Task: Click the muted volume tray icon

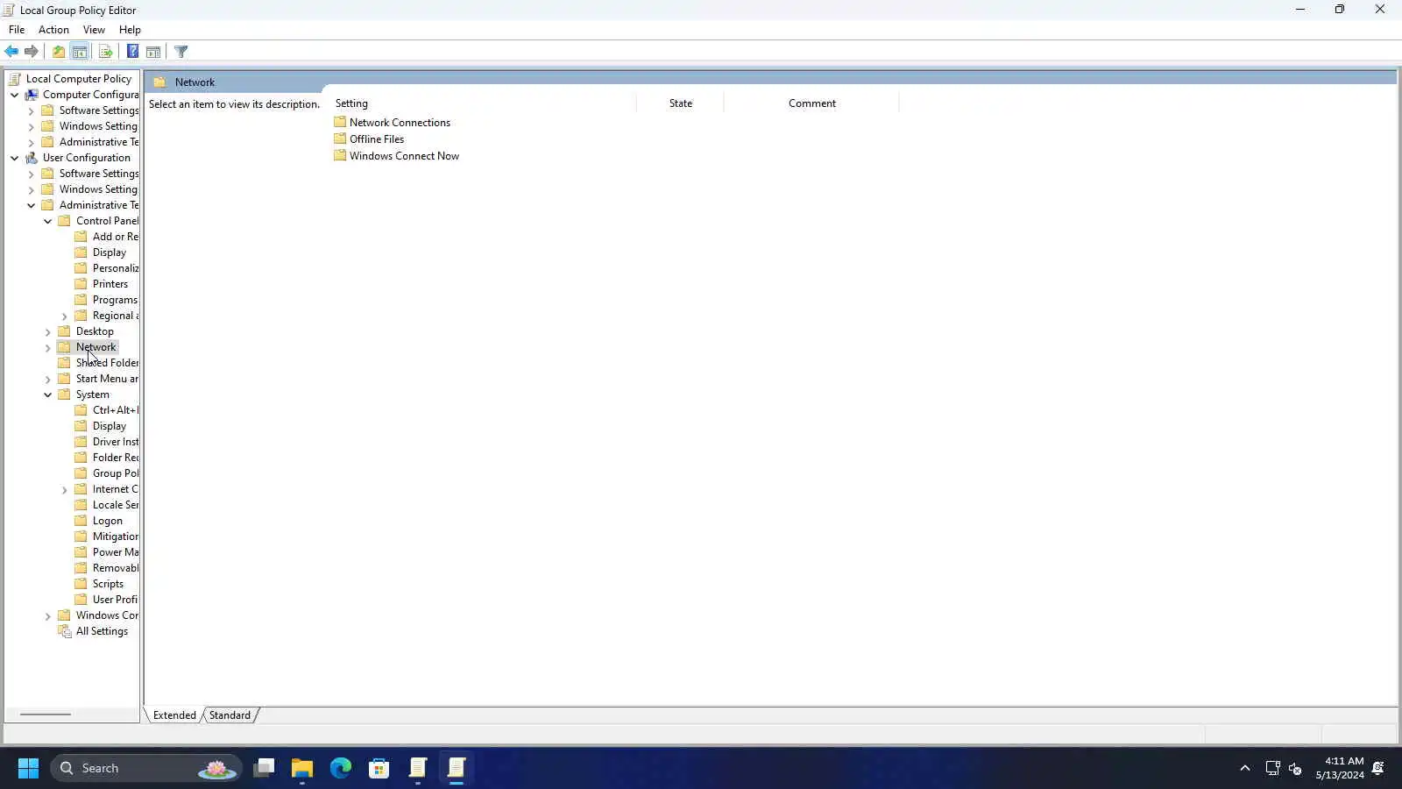Action: pos(1295,769)
